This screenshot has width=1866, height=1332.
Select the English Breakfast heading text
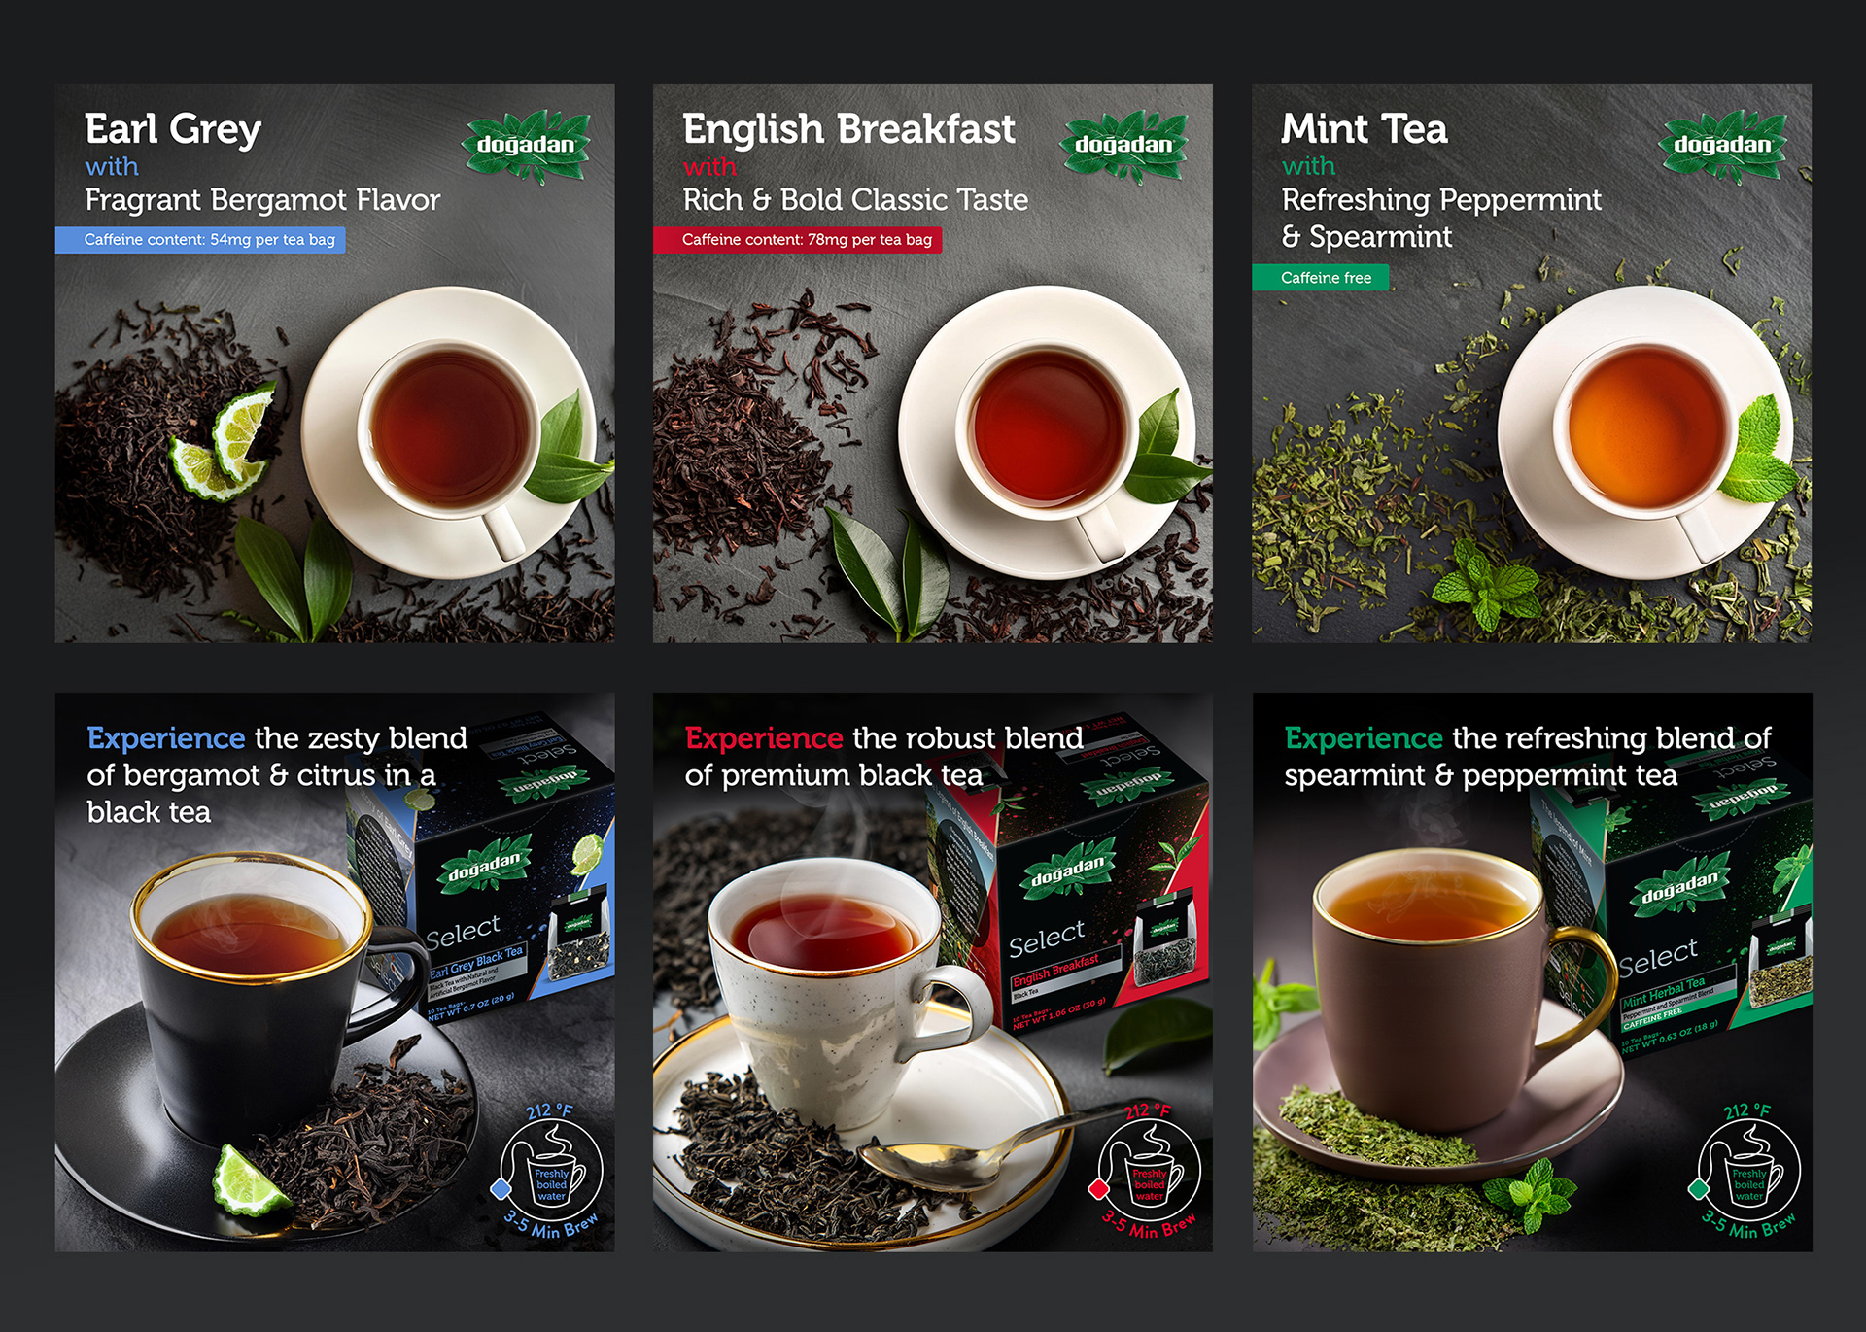(x=848, y=129)
